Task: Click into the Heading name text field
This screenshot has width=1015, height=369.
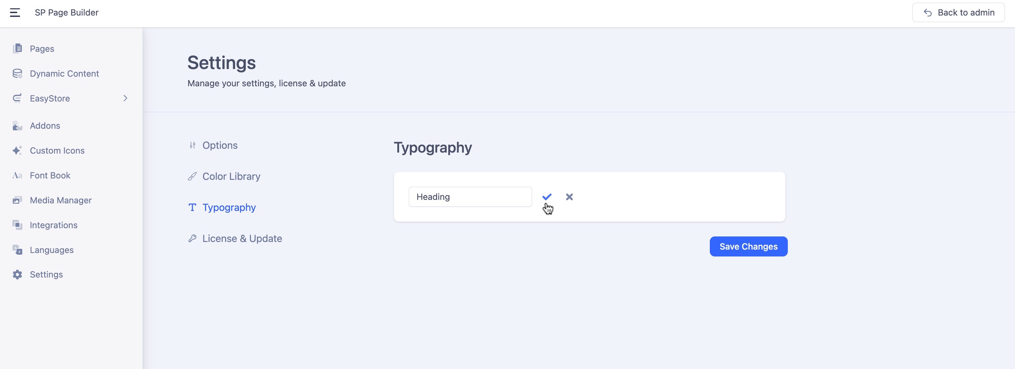Action: pyautogui.click(x=470, y=196)
